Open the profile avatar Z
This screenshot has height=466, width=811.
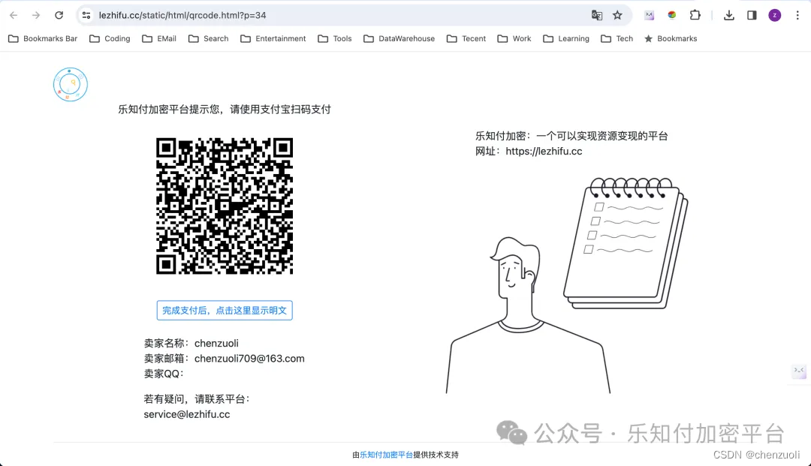(775, 16)
